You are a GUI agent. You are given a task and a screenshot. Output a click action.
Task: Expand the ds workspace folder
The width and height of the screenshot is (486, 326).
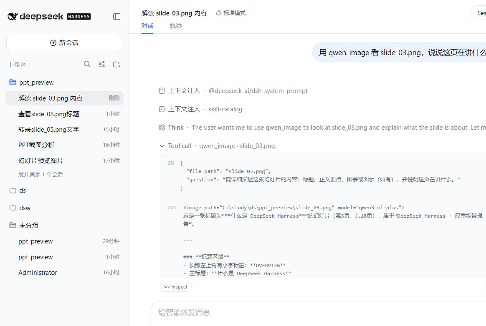tap(13, 191)
